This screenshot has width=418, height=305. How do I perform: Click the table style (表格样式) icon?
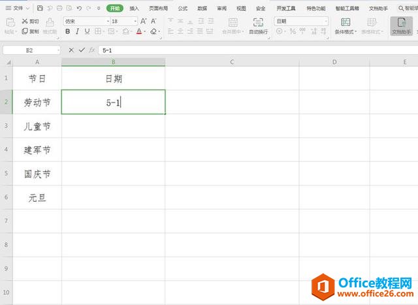(x=372, y=22)
